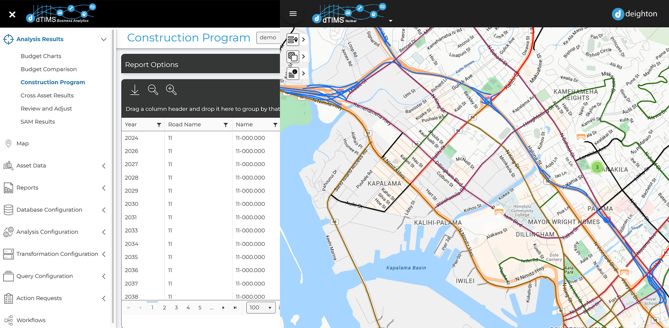Expand the Query Configuration section
This screenshot has height=328, width=669.
[x=104, y=276]
